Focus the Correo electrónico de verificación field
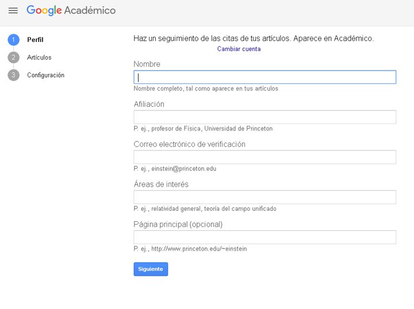Image resolution: width=414 pixels, height=309 pixels. pyautogui.click(x=265, y=157)
